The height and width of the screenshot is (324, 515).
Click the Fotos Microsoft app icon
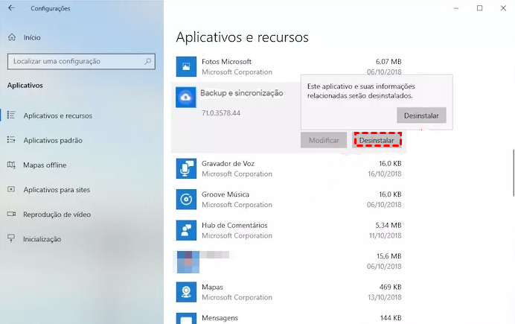click(186, 66)
